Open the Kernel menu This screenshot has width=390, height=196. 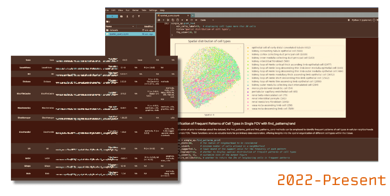(x=135, y=10)
